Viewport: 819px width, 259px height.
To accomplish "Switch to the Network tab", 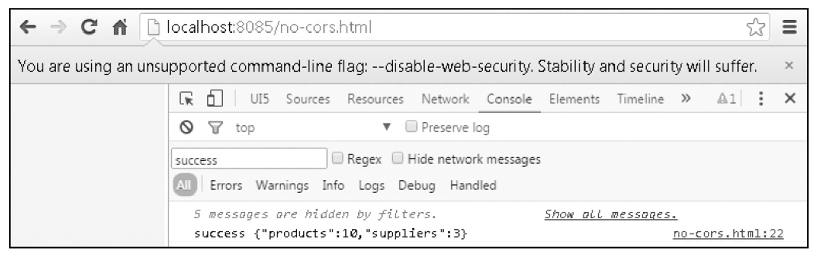I will click(445, 99).
